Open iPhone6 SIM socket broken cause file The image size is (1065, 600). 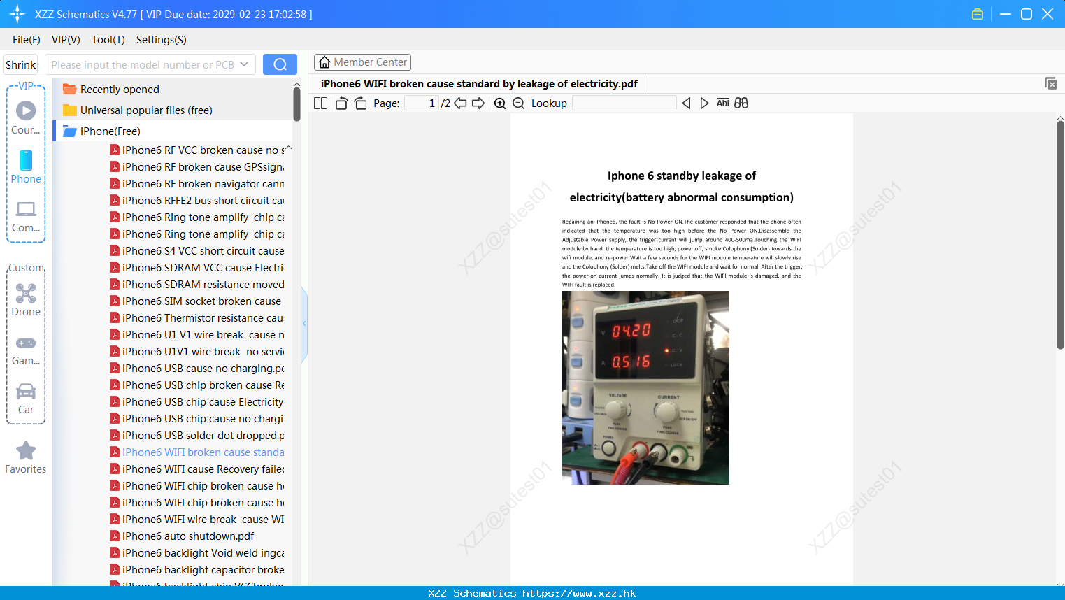[196, 301]
